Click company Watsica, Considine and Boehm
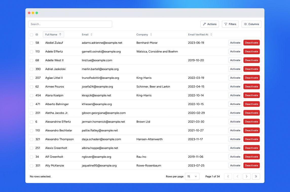The width and height of the screenshot is (290, 192). pos(157,51)
